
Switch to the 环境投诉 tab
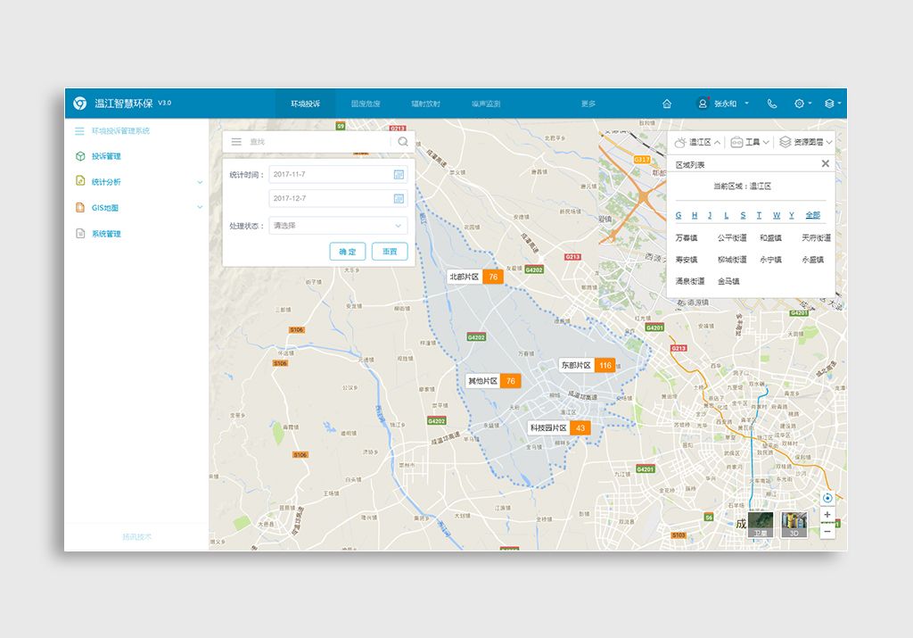pyautogui.click(x=305, y=104)
